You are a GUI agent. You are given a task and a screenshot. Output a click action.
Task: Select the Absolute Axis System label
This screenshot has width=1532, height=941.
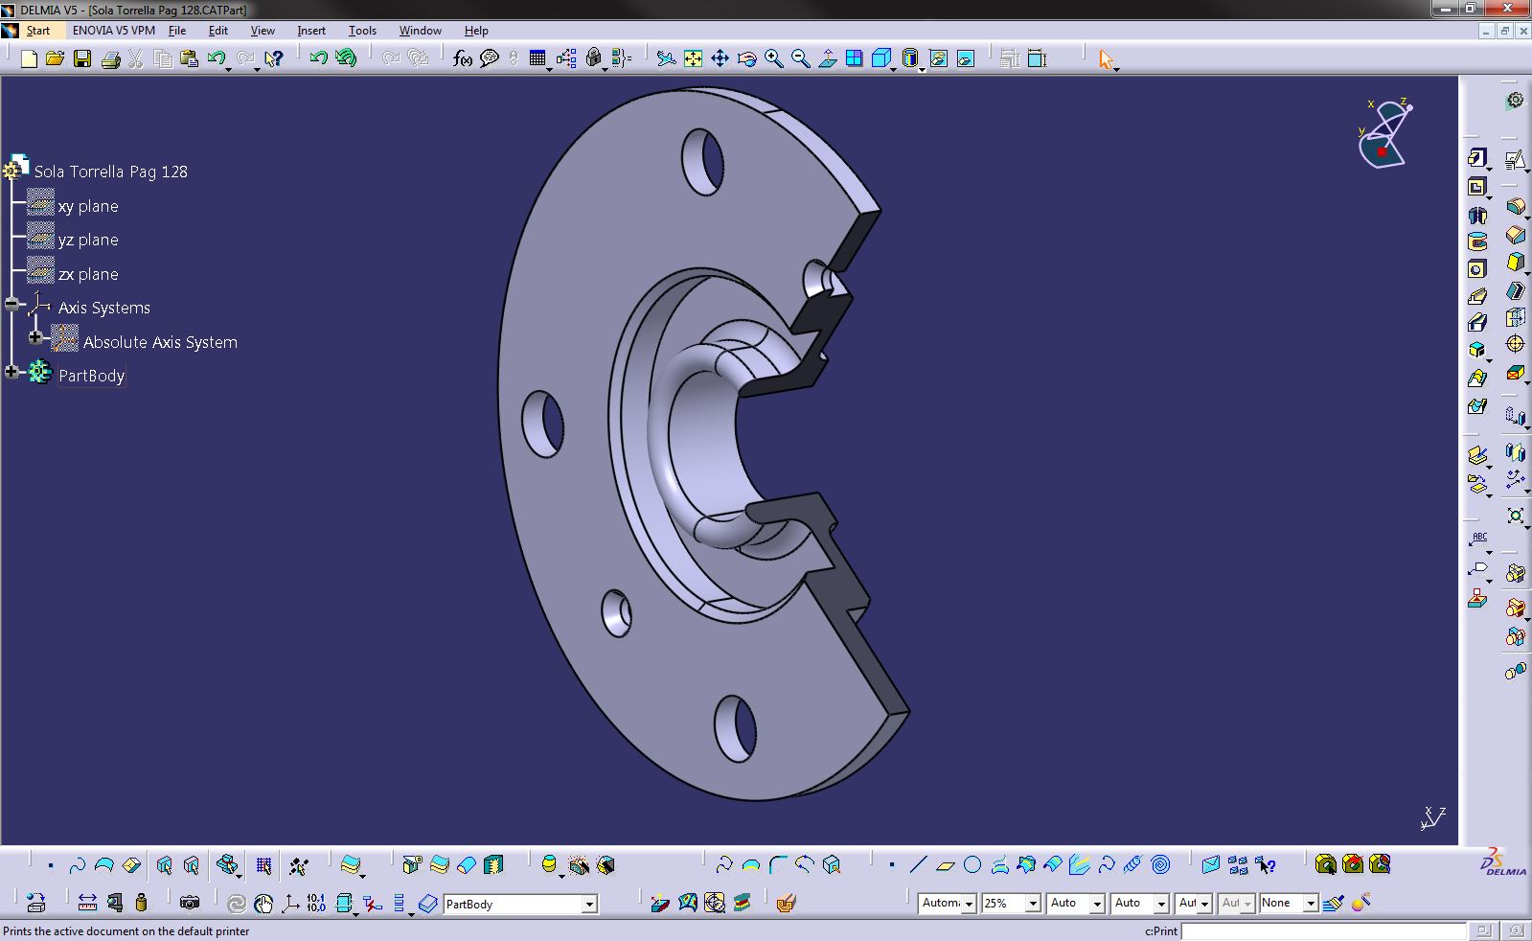[160, 342]
